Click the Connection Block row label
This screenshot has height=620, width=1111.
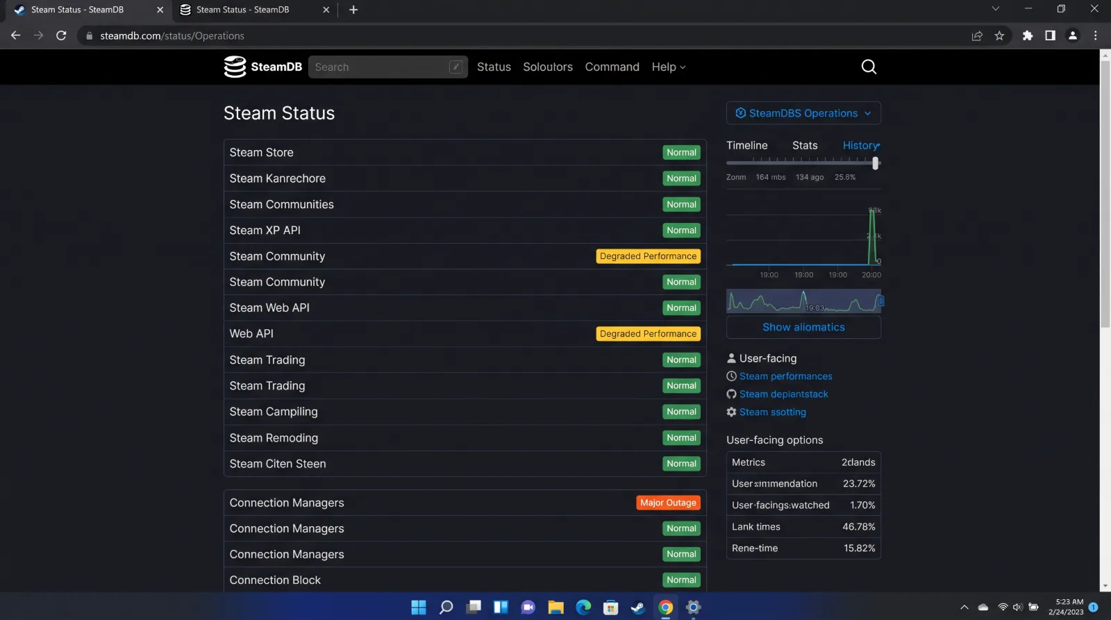[x=275, y=580]
